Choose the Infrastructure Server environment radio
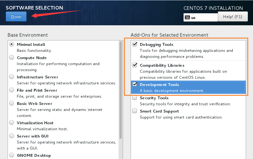This screenshot has width=253, height=159. coord(12,76)
